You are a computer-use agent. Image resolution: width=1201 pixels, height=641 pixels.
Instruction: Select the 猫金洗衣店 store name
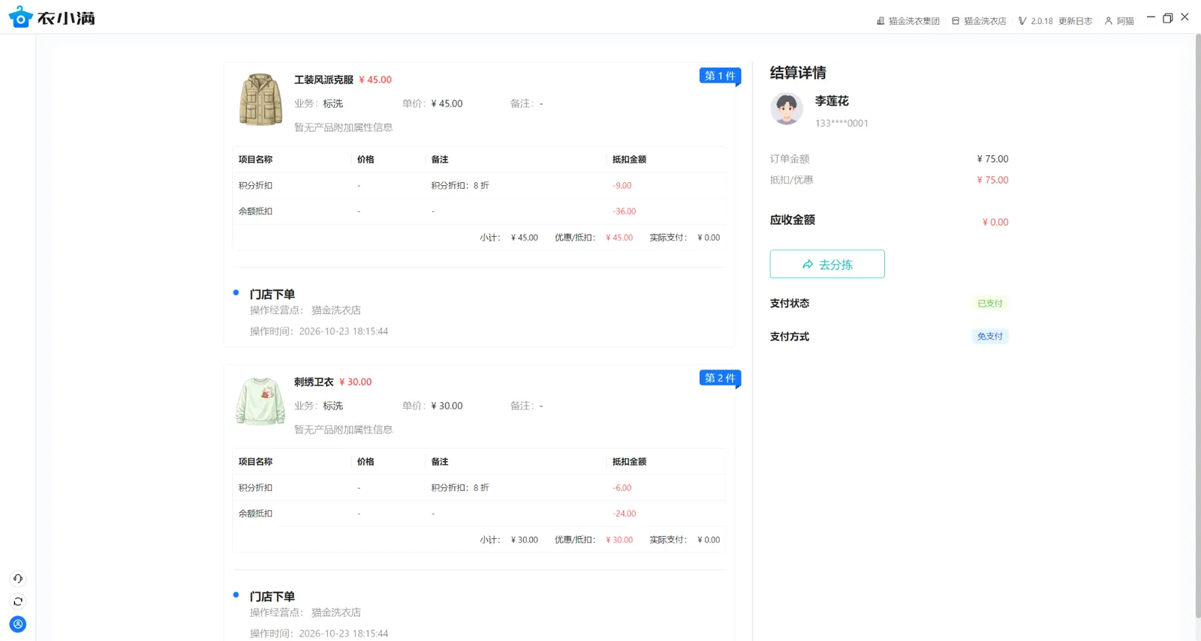[985, 21]
